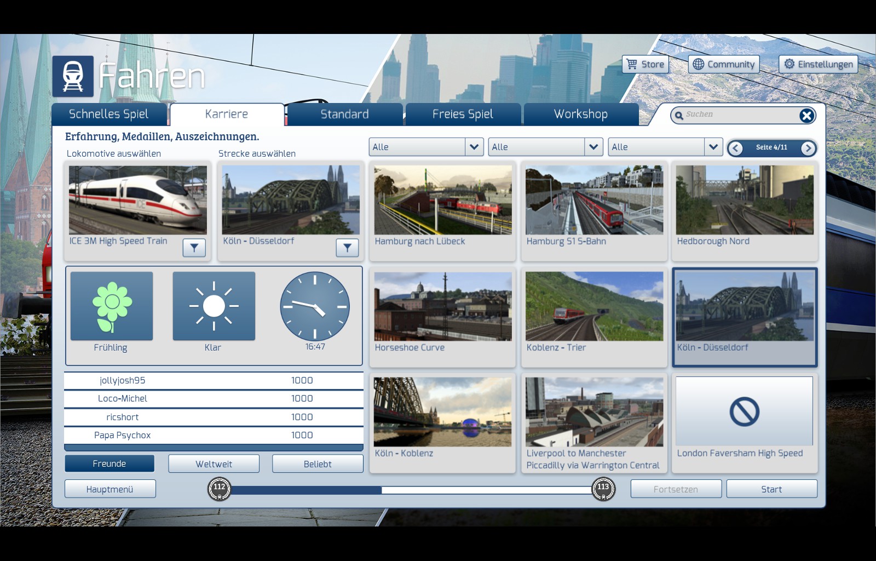Image resolution: width=876 pixels, height=561 pixels.
Task: Click the experience progress bar
Action: point(411,490)
